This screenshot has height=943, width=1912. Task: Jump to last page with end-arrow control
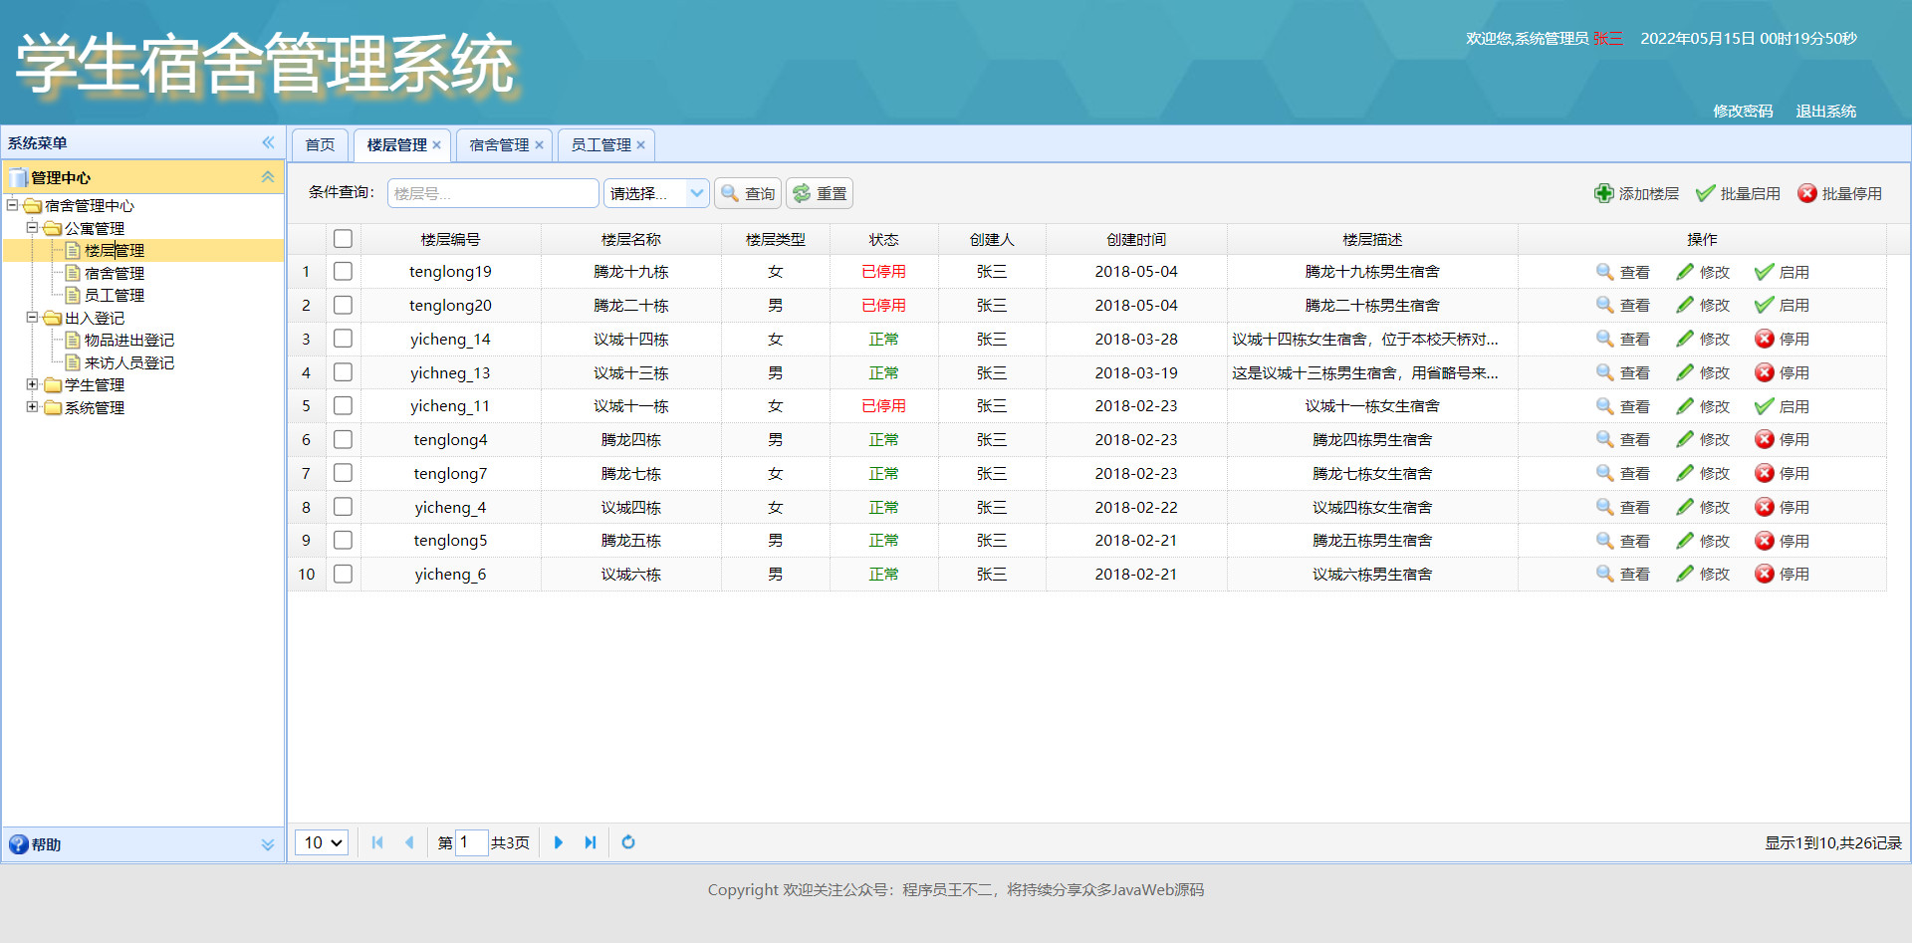tap(590, 842)
